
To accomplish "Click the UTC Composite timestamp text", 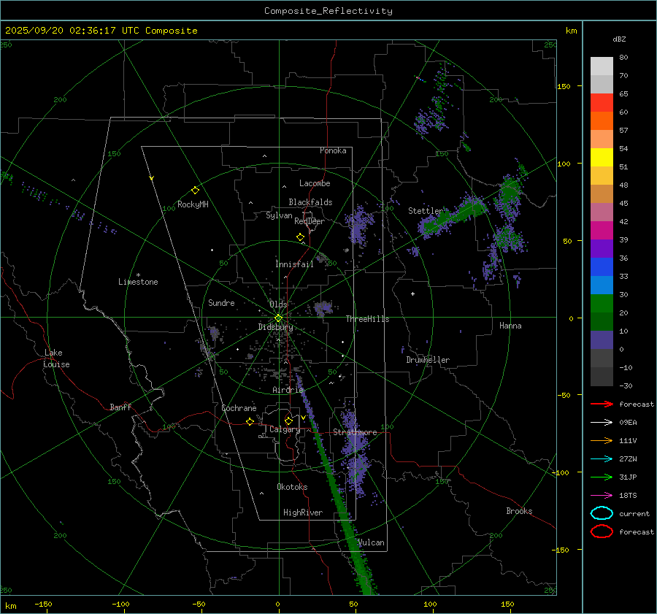I will pyautogui.click(x=101, y=31).
